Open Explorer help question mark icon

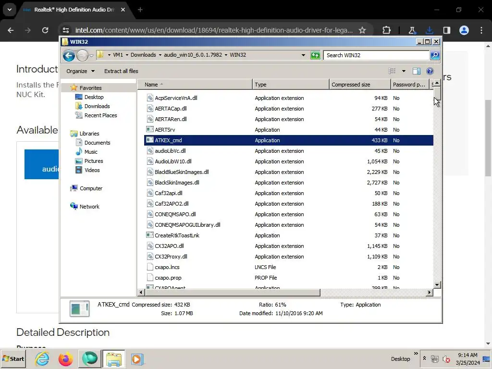point(430,71)
